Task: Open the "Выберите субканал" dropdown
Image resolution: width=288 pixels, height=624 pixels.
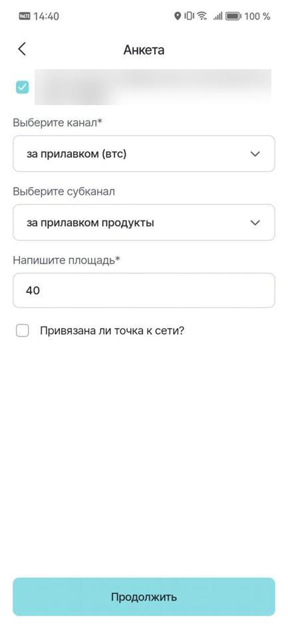Action: coord(144,222)
